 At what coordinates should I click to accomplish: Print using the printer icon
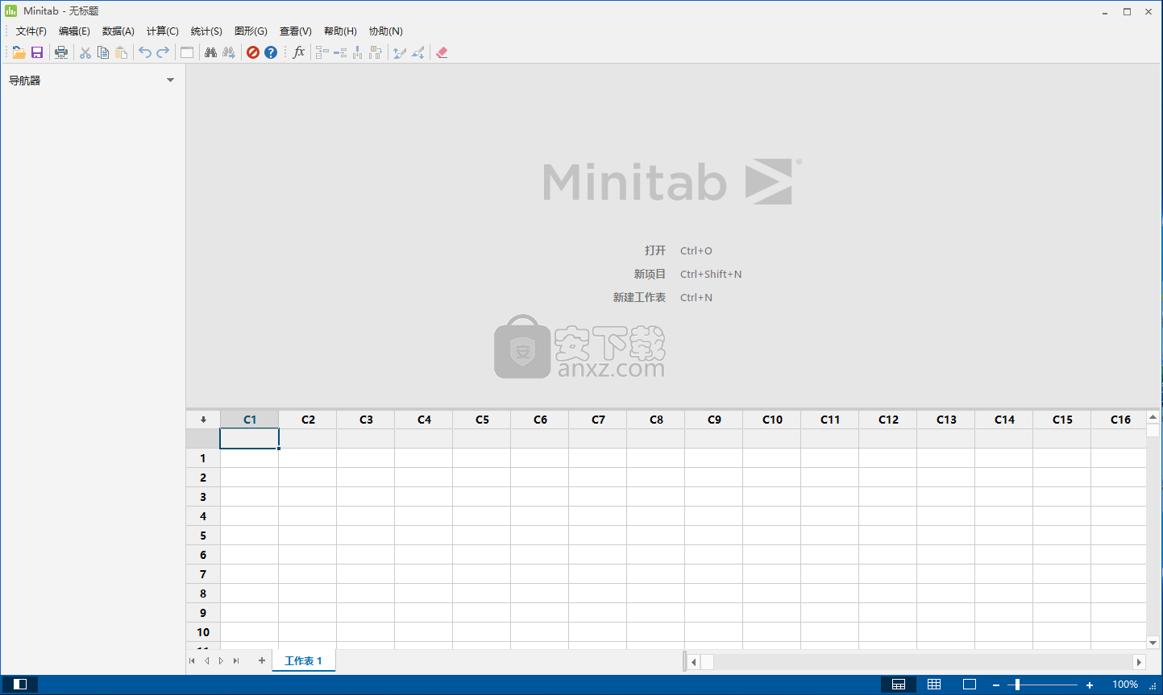tap(61, 52)
